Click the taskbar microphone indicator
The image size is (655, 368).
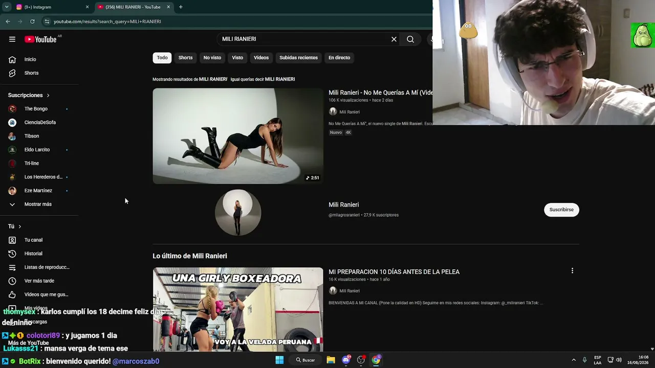585,360
